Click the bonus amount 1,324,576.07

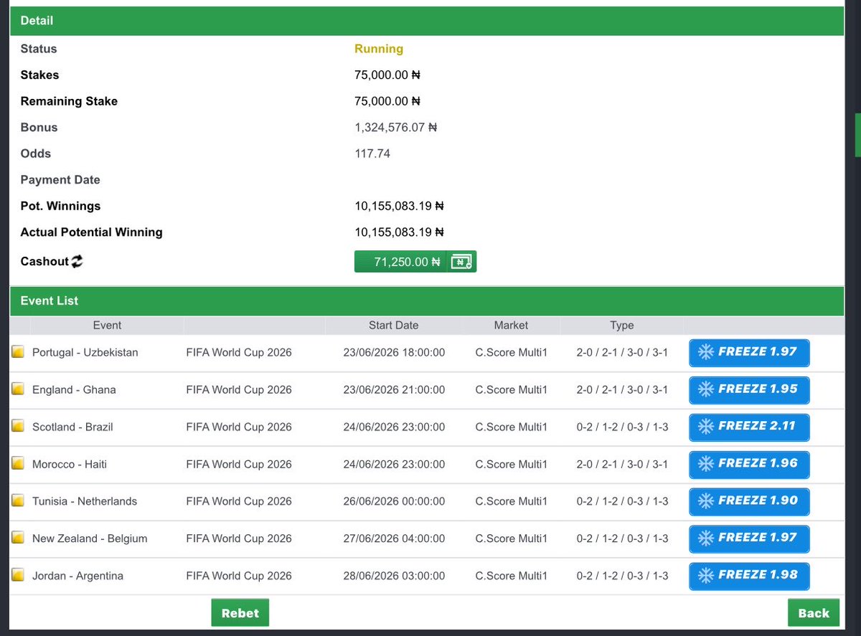tap(396, 127)
